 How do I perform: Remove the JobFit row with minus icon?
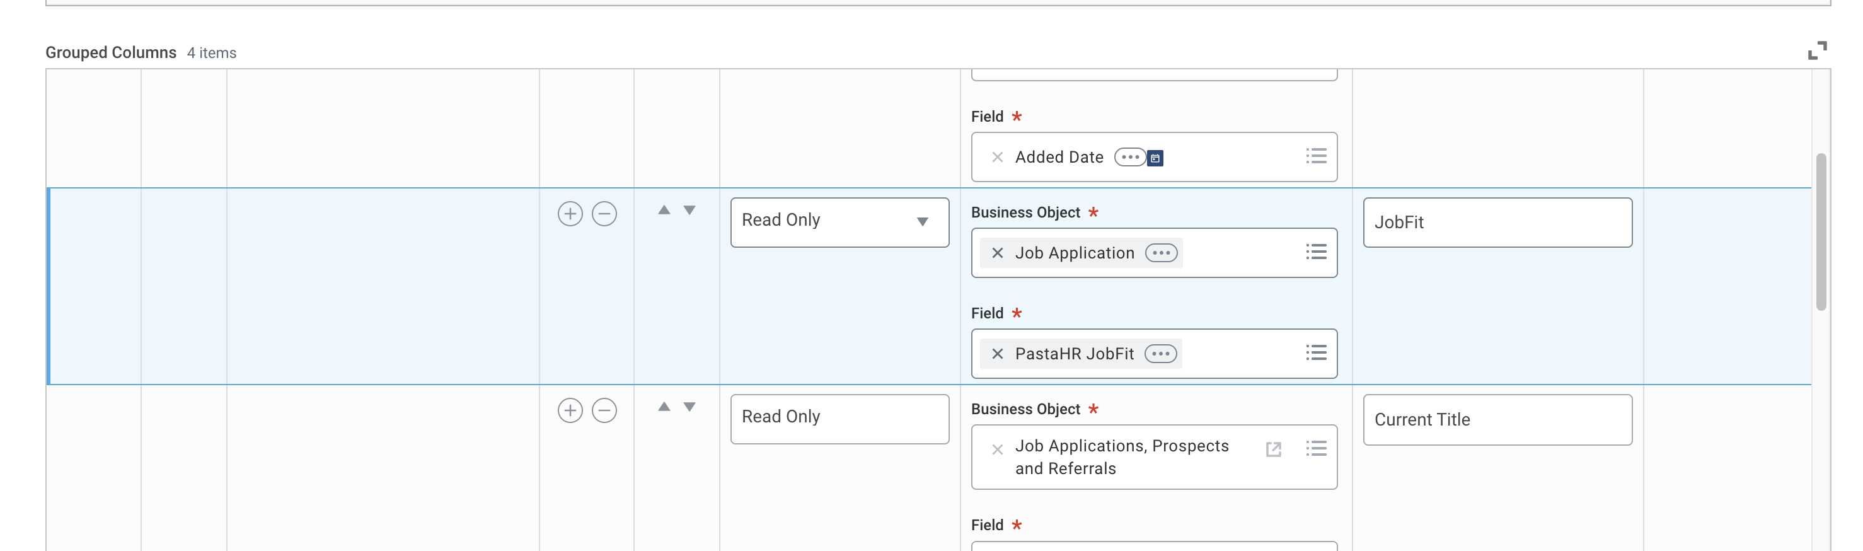(604, 214)
